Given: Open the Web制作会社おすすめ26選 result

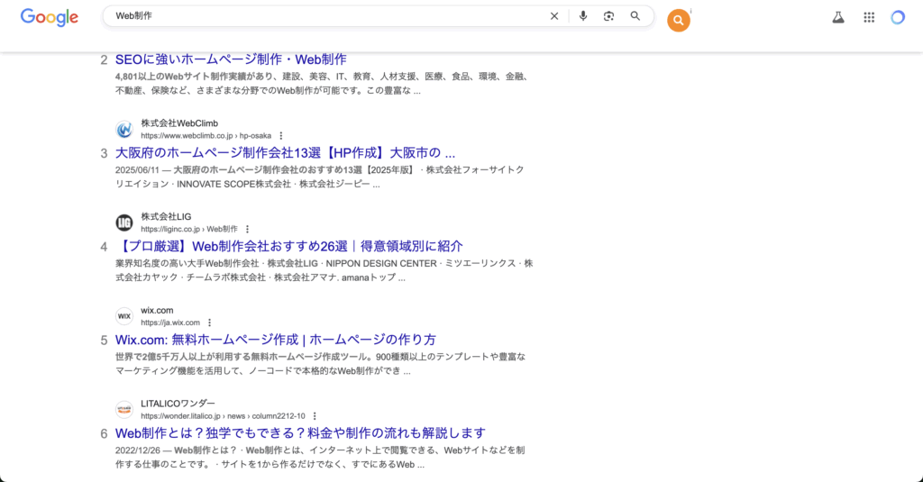Looking at the screenshot, I should pyautogui.click(x=289, y=247).
